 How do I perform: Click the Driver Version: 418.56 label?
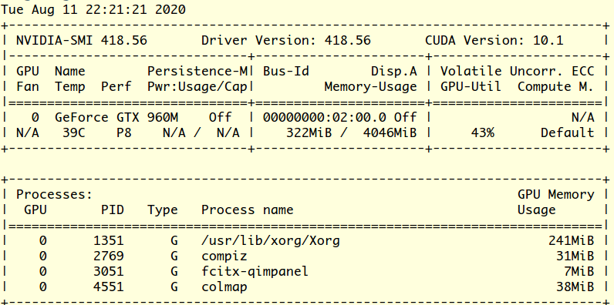click(x=286, y=40)
